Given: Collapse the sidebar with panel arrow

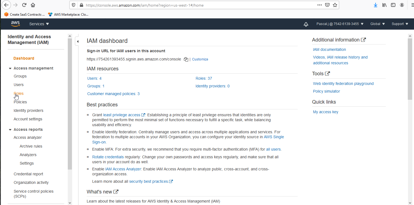Looking at the screenshot, I should click(77, 41).
